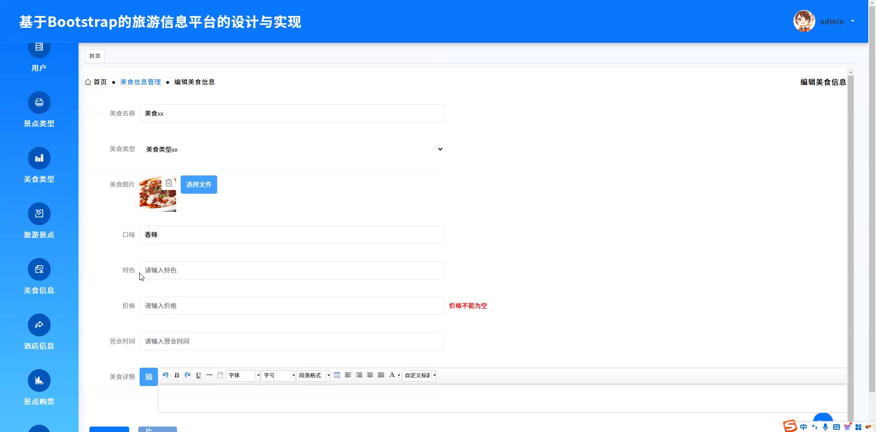Open the 酒店信息 sidebar icon
This screenshot has width=876, height=432.
(39, 325)
